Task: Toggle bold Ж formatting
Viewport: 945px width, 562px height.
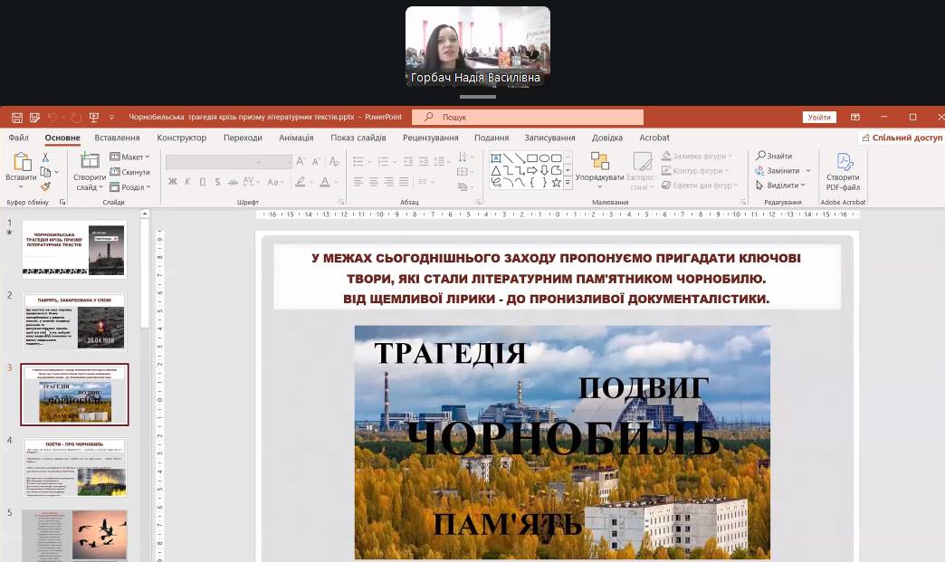Action: tap(172, 182)
